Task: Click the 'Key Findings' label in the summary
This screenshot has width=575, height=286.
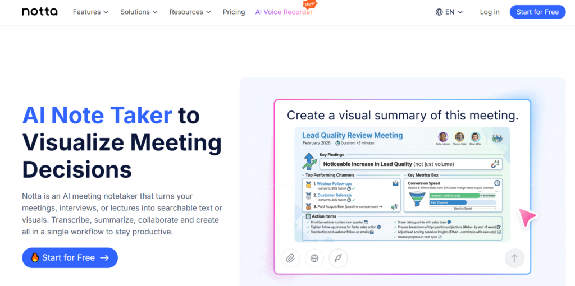Action: (x=332, y=155)
